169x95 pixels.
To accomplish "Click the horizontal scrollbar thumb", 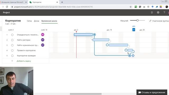I will [x=86, y=94].
